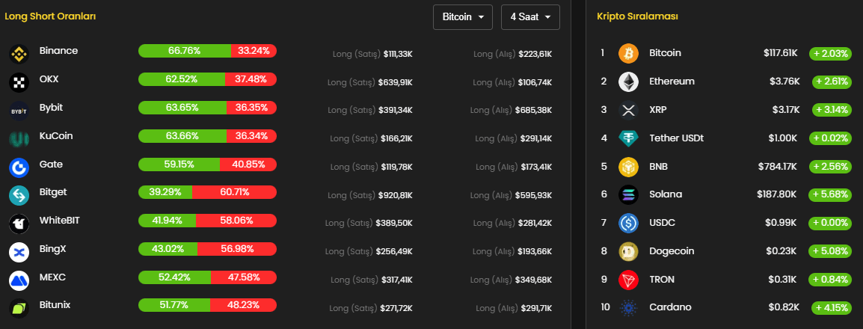
Task: Click the Bitunix exchange name label
Action: (x=55, y=305)
